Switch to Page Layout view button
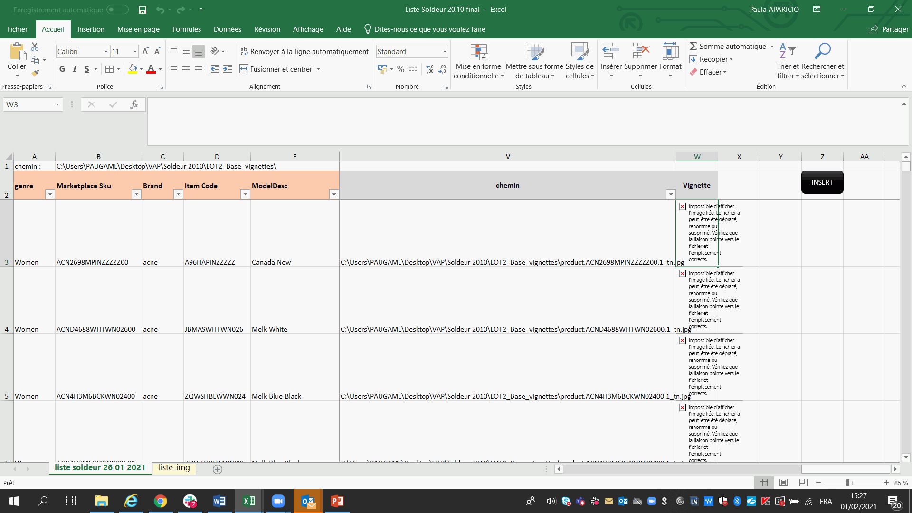912x513 pixels. (783, 483)
